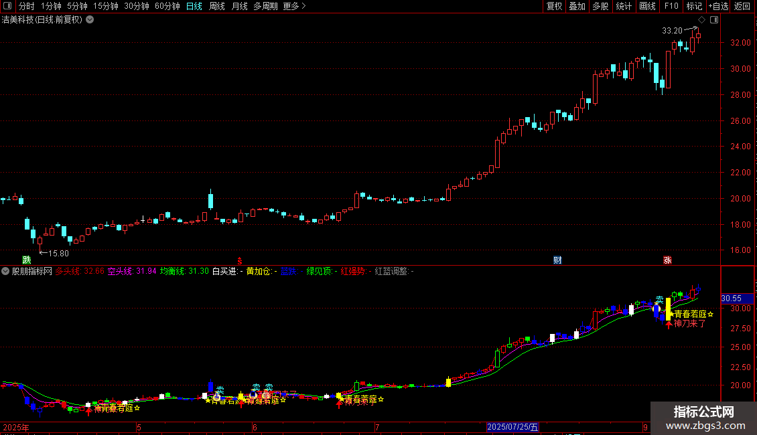Screen dimensions: 757x435
Task: Click the red 涨 marker icon
Action: point(667,260)
